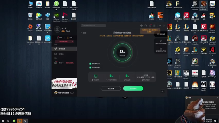Click the user avatar in accelerator window

pyautogui.click(x=57, y=29)
